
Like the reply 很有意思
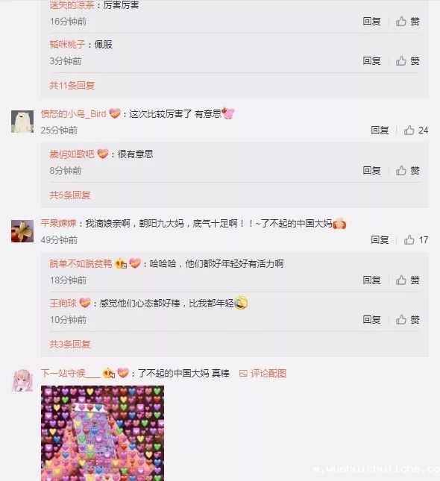click(x=407, y=171)
